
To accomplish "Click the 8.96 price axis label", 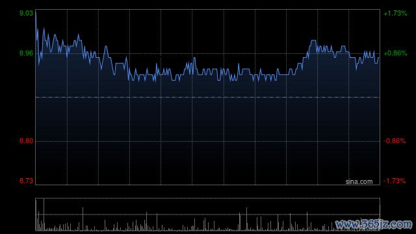I will 26,53.
